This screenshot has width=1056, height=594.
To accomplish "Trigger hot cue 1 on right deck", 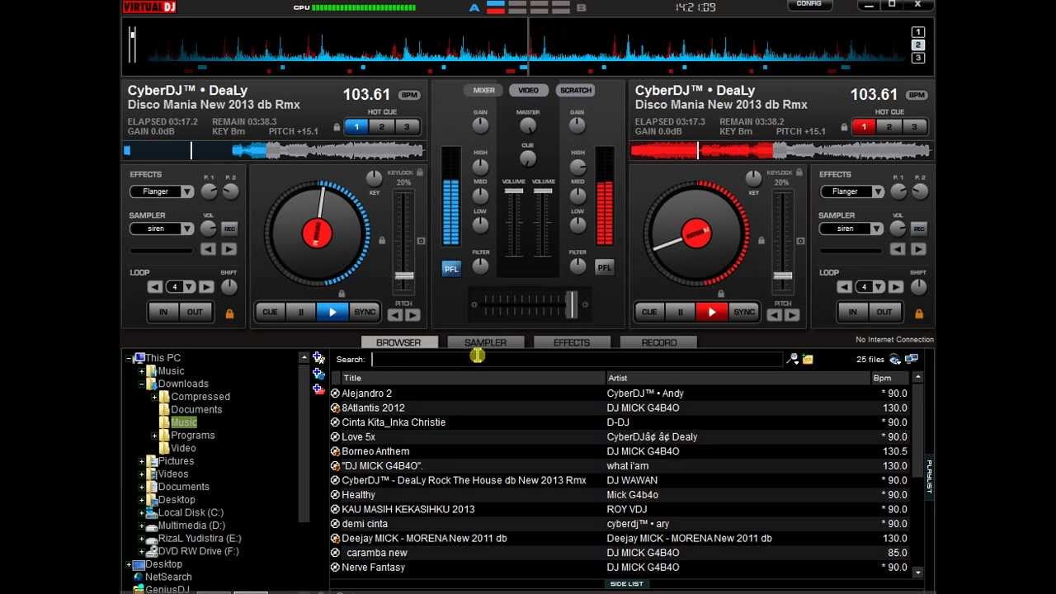I will [864, 127].
